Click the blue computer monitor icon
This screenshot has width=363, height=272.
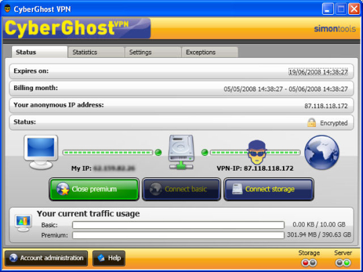pos(41,152)
